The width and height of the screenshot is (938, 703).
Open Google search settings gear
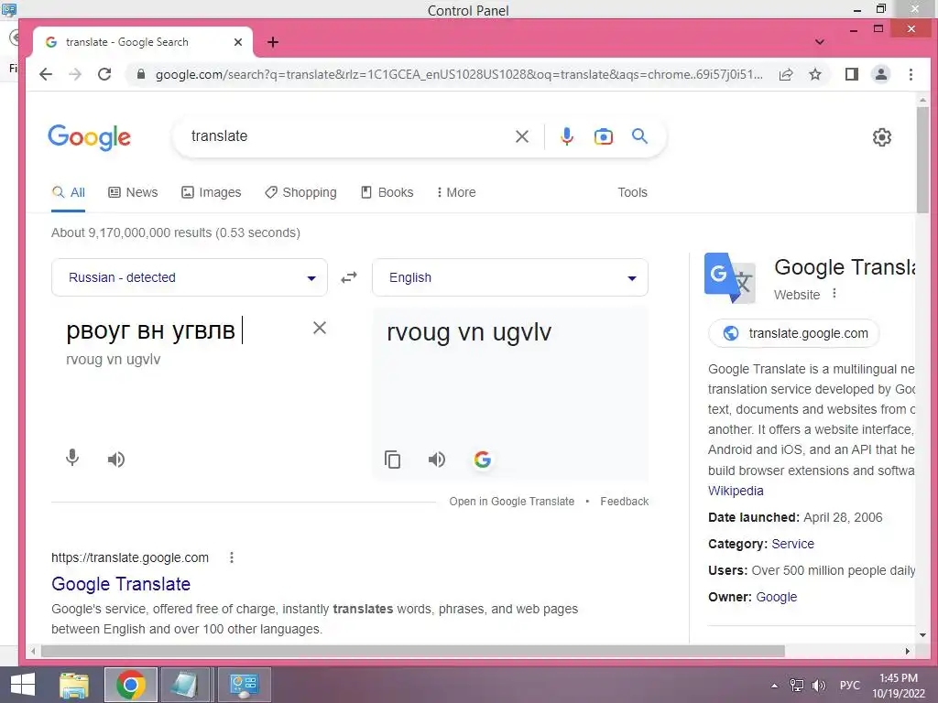coord(882,137)
